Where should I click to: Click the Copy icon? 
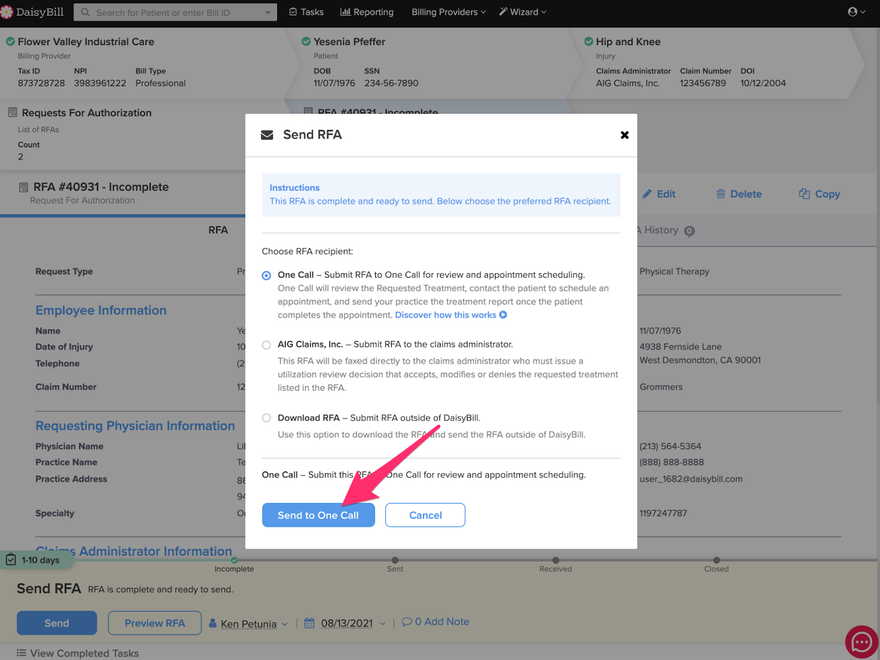(x=804, y=194)
